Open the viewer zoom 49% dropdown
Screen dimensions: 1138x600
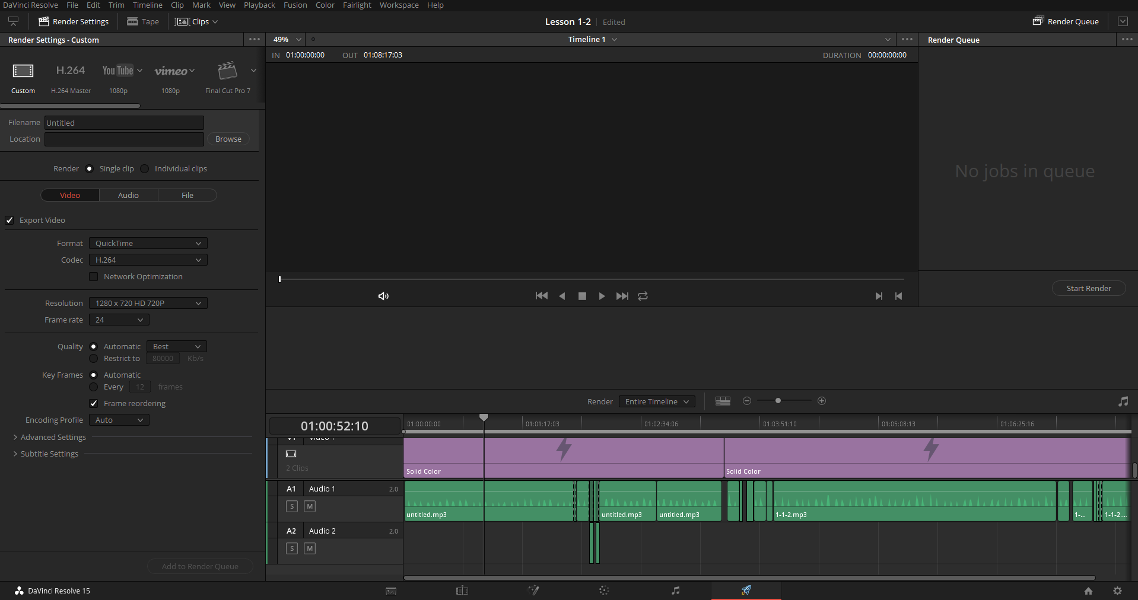click(x=287, y=40)
